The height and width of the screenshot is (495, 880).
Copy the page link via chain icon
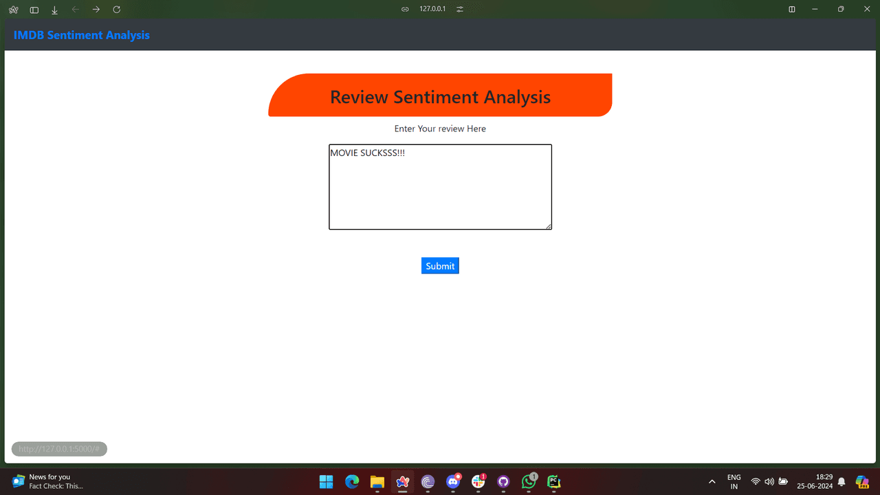(405, 9)
